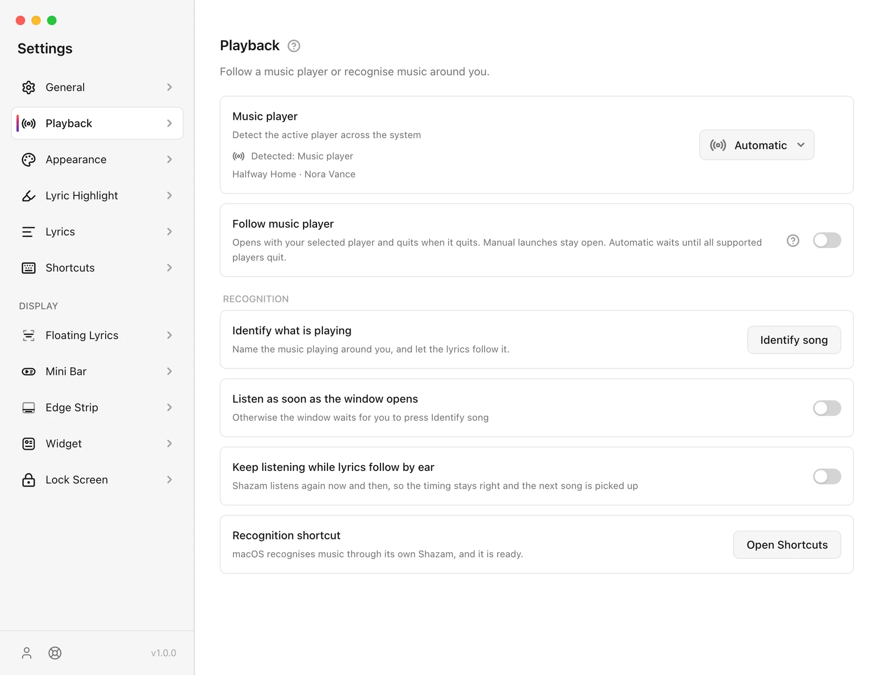Open the account person icon
This screenshot has width=879, height=675.
point(27,653)
